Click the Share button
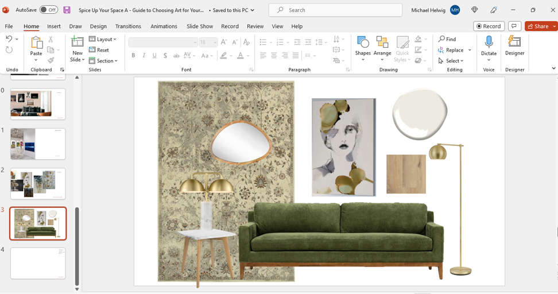This screenshot has height=294, width=558. [x=538, y=26]
